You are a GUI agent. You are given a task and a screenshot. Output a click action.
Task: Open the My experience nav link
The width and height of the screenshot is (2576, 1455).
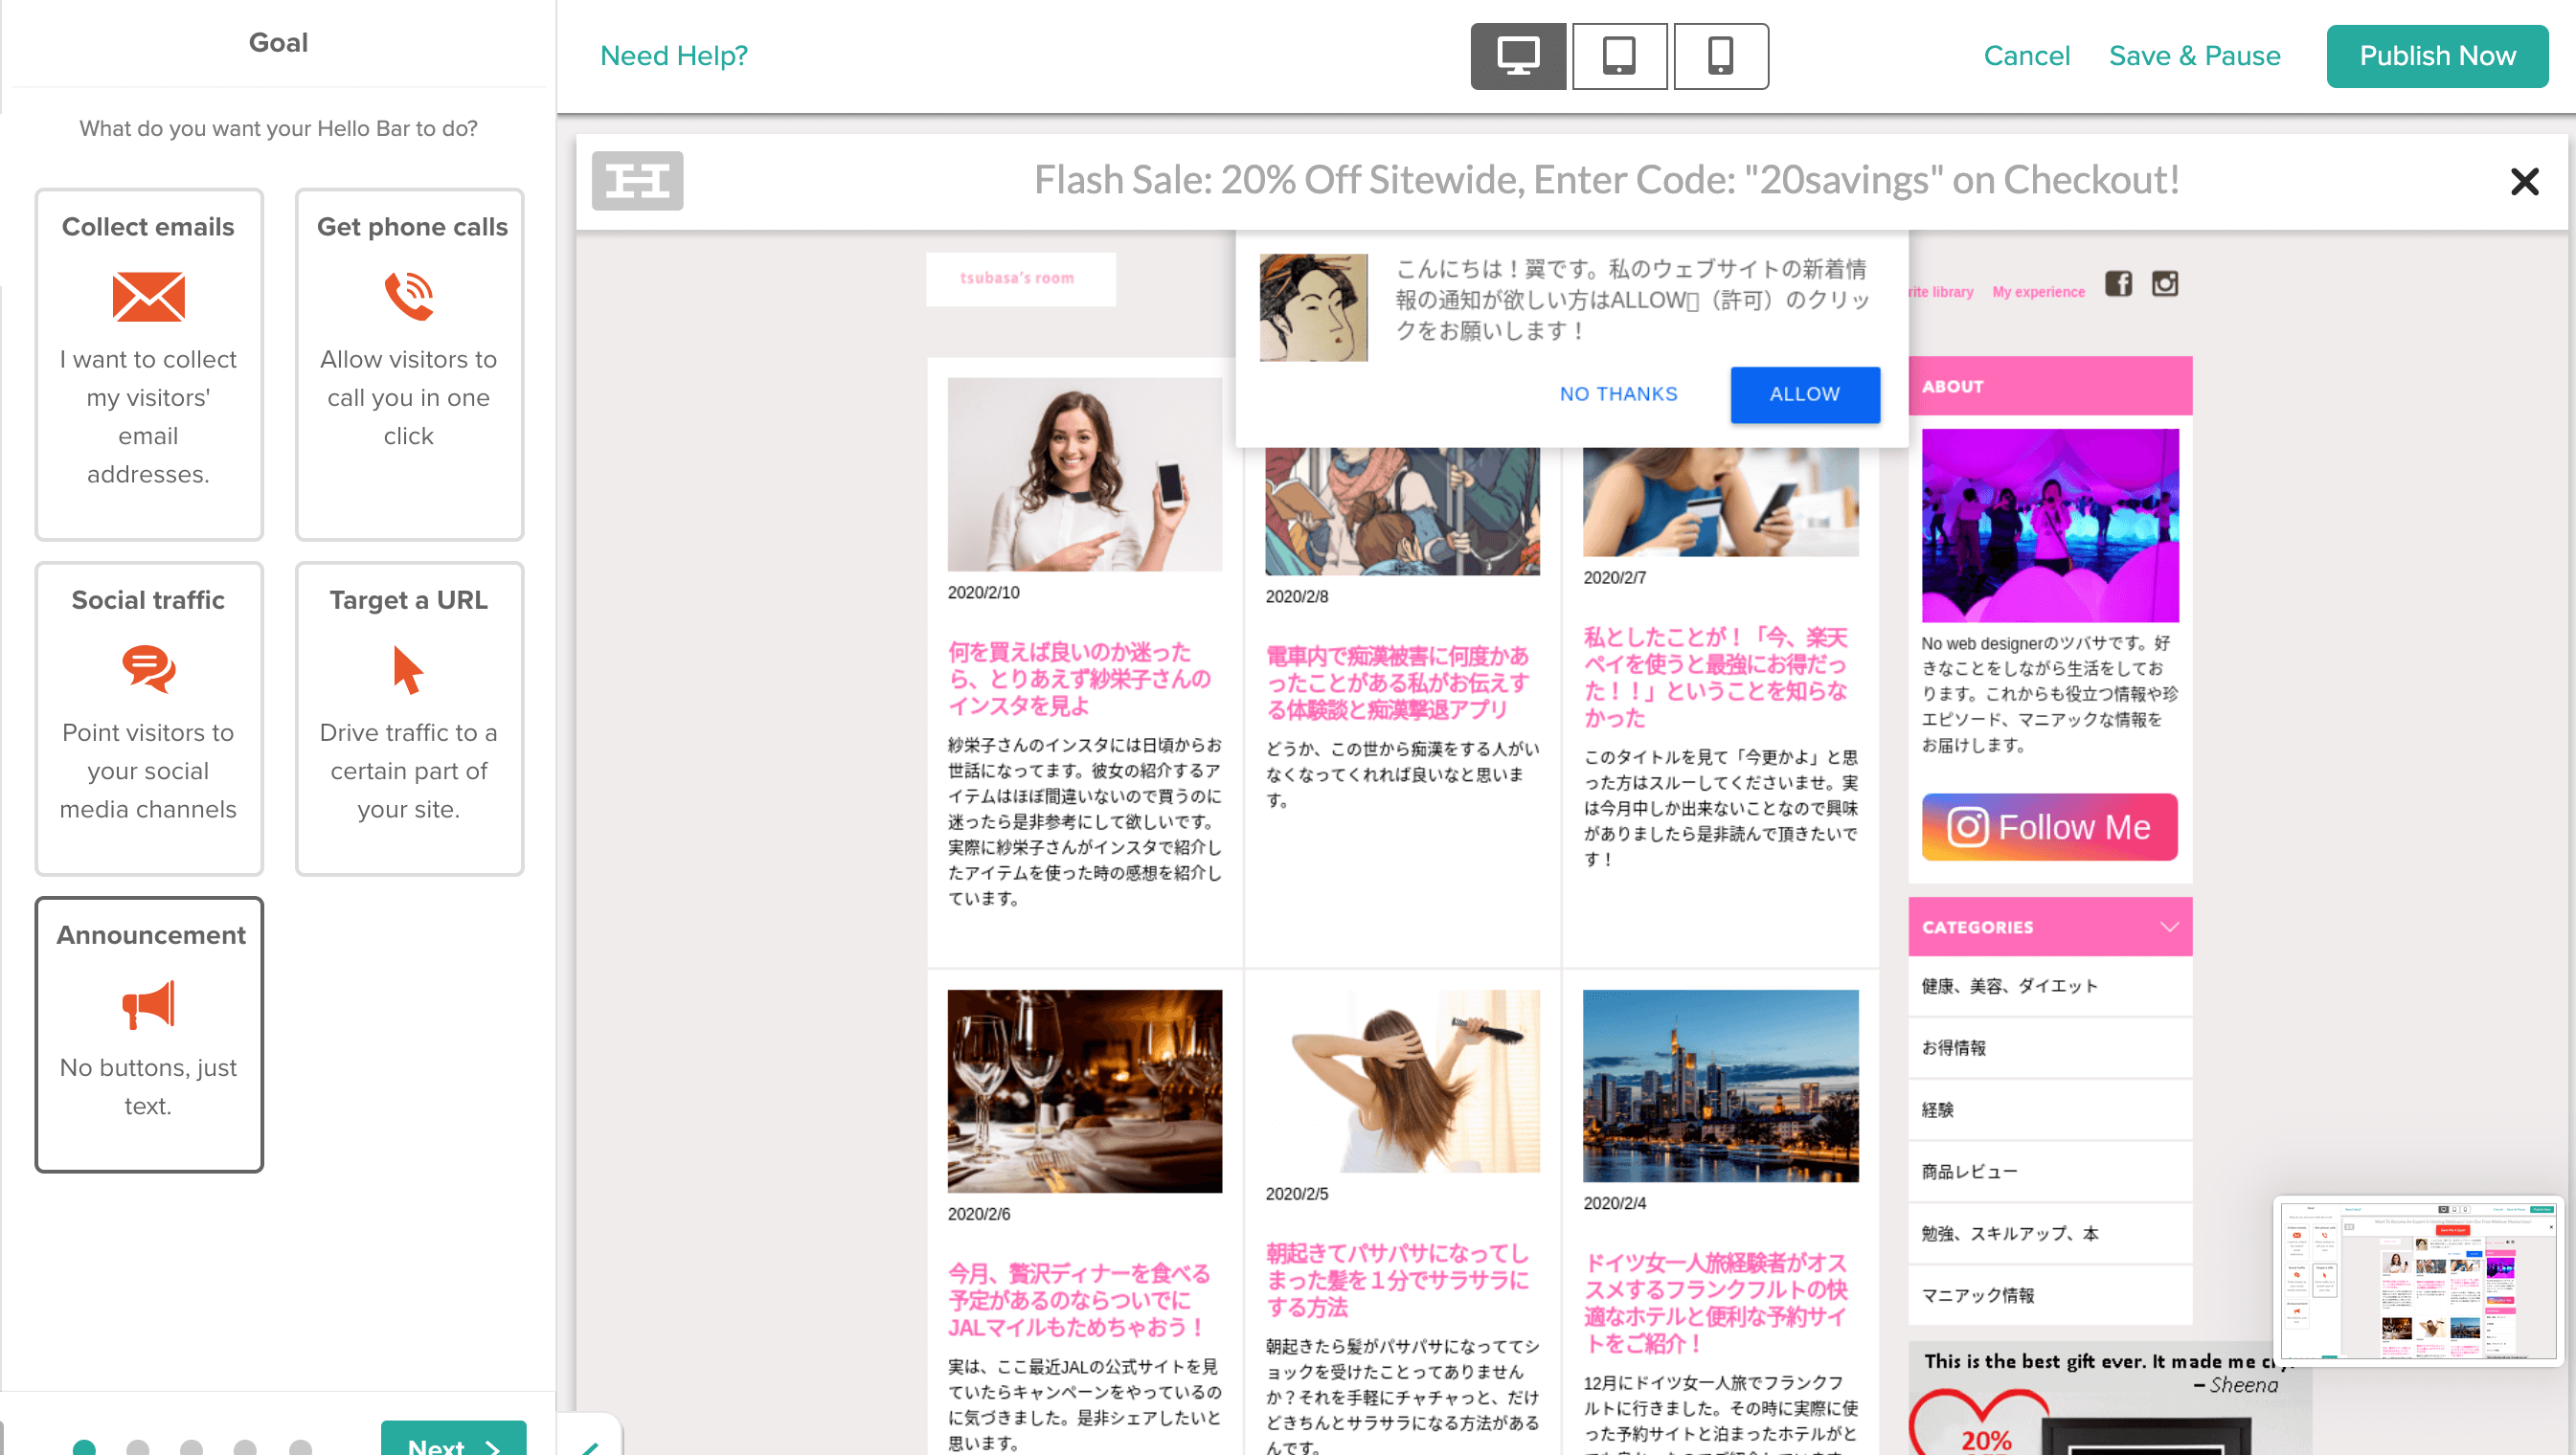2038,292
